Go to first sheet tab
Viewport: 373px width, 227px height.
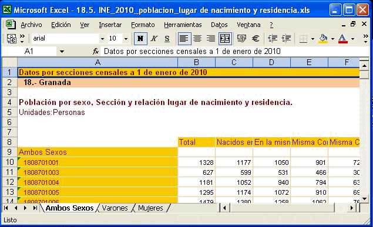pos(6,208)
